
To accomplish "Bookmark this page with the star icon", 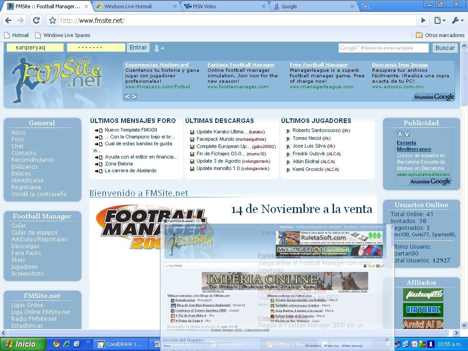I will [53, 20].
